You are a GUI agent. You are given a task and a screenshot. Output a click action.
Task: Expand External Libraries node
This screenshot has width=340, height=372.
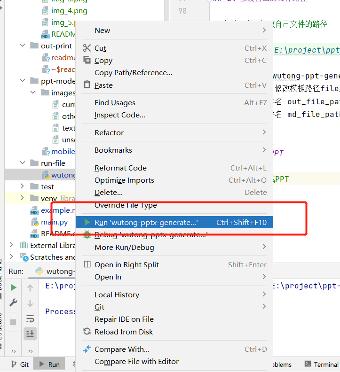click(11, 245)
